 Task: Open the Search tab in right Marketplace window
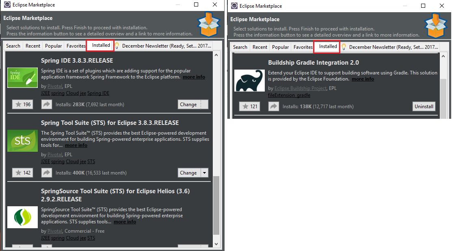pos(240,47)
